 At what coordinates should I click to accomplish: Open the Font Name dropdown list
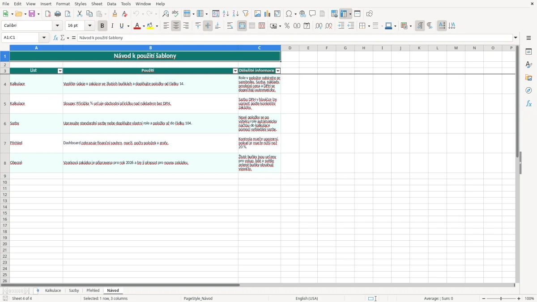58,26
